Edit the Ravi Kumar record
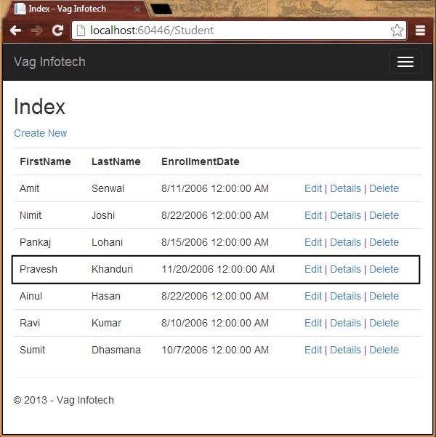The image size is (436, 437). [313, 323]
